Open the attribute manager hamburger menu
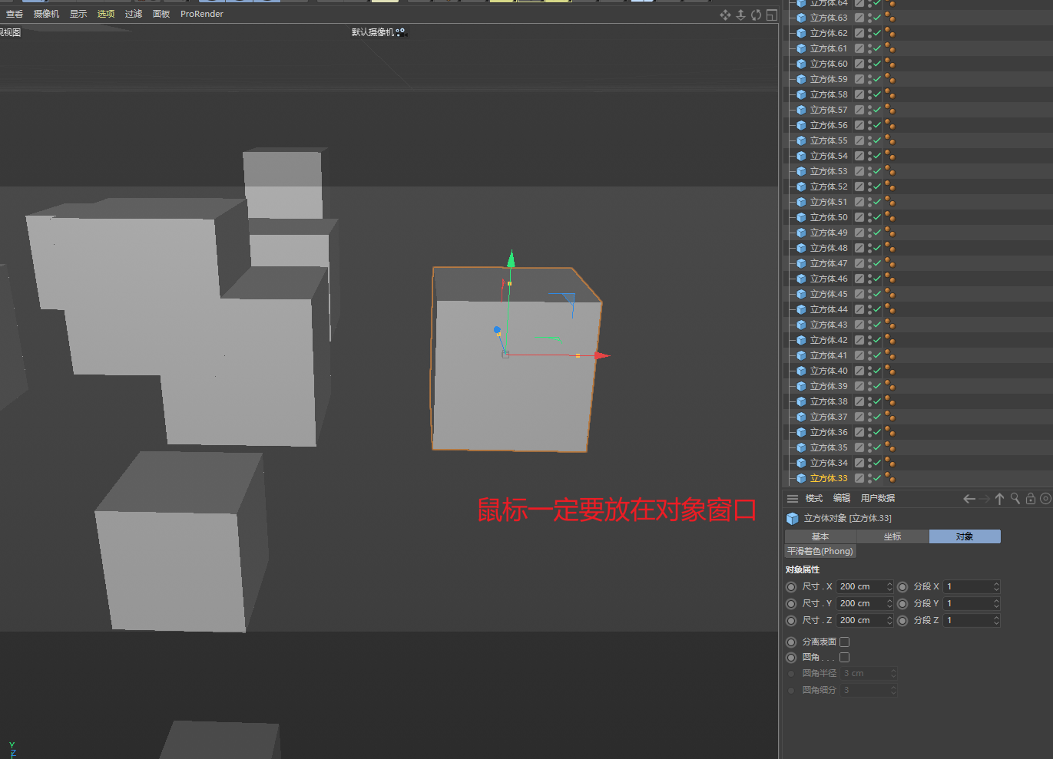1053x759 pixels. (x=793, y=499)
